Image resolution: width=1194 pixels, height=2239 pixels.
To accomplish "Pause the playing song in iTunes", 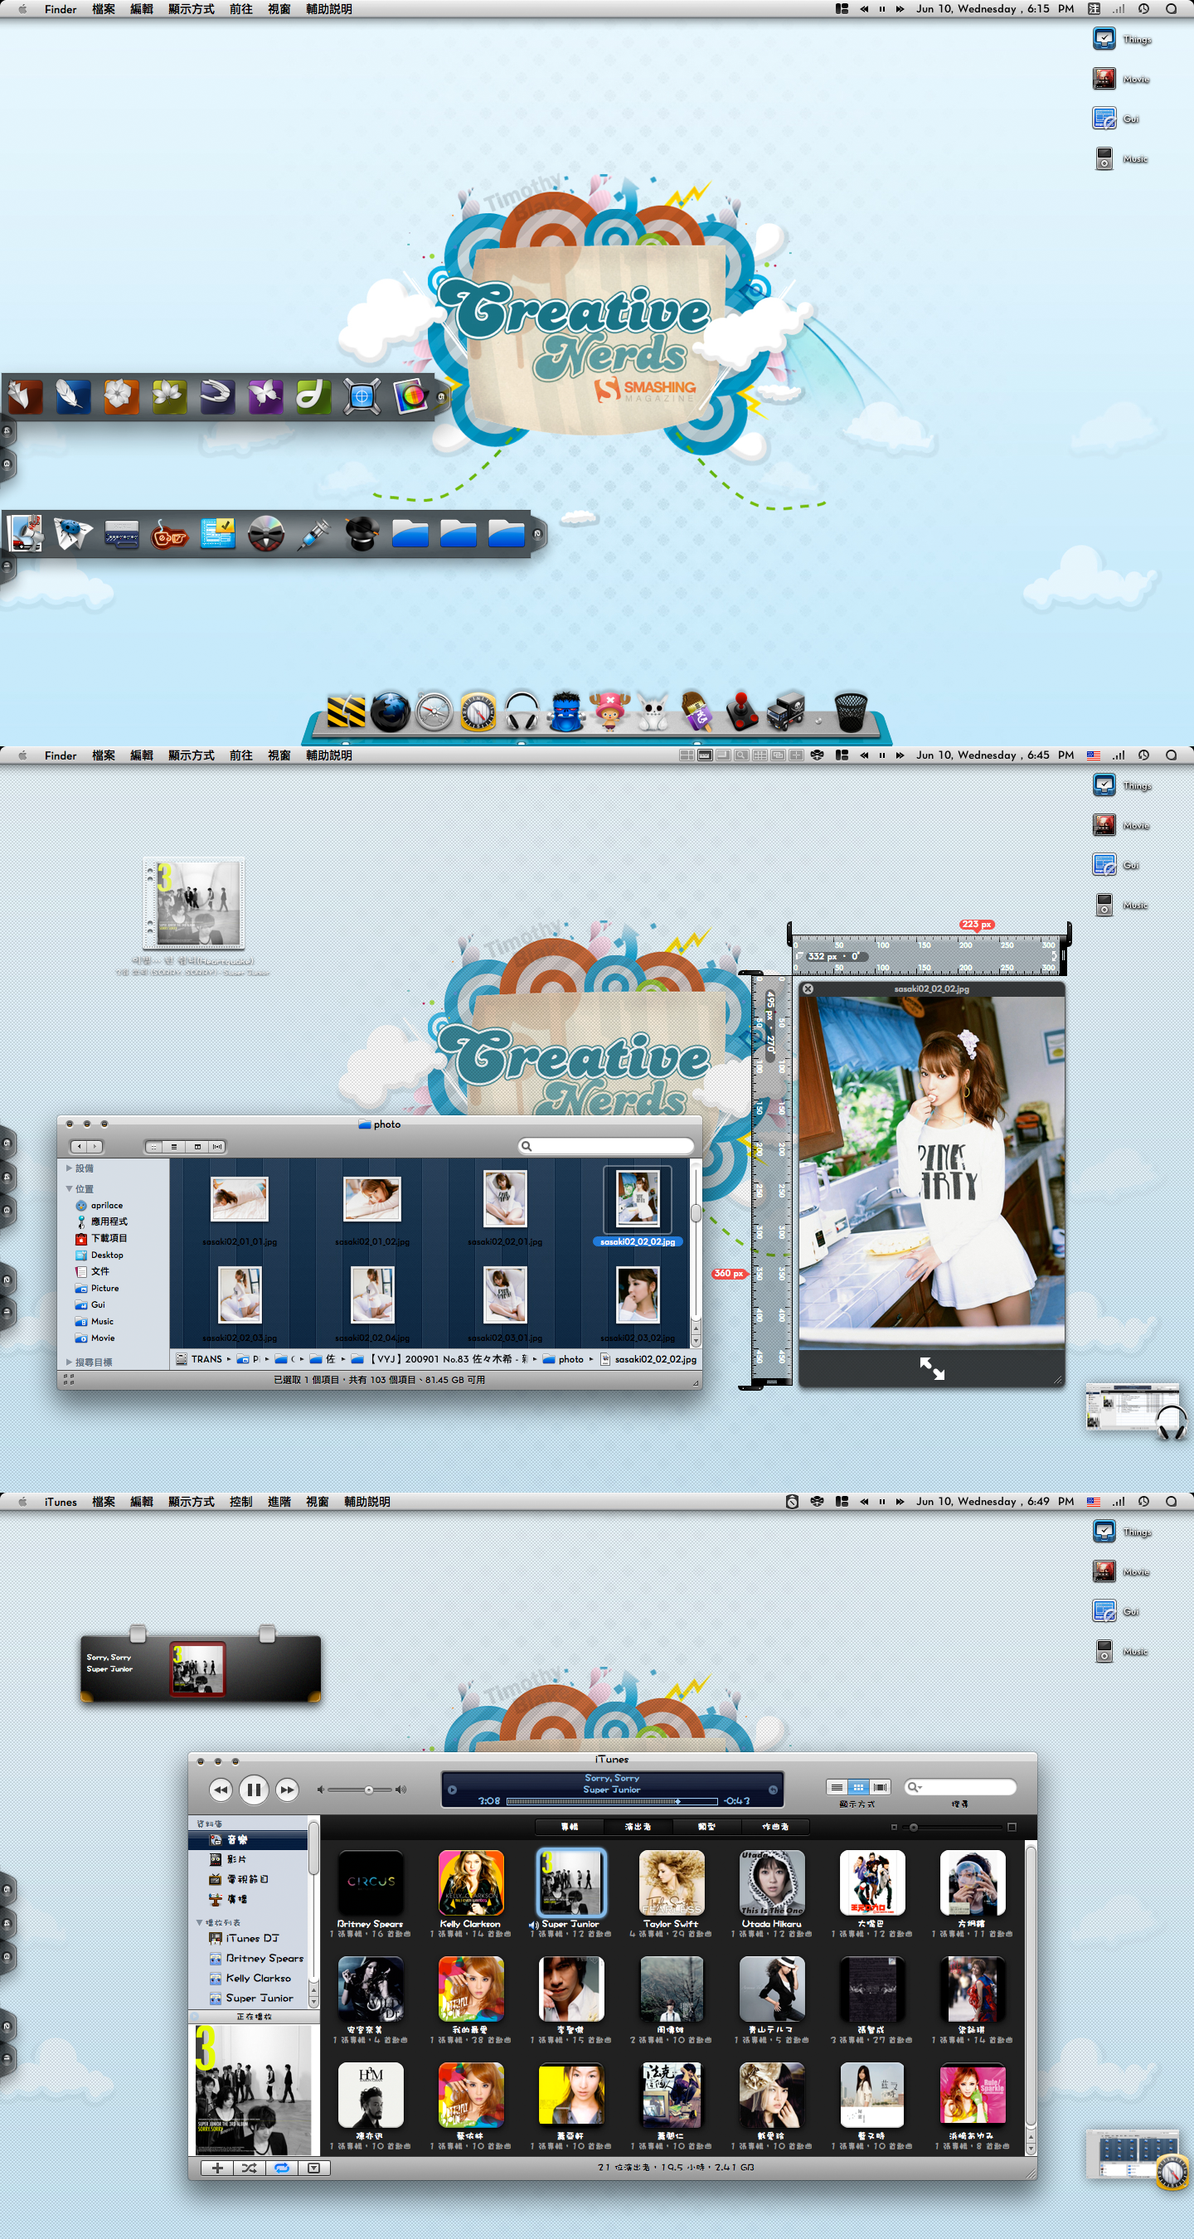I will coord(254,1790).
